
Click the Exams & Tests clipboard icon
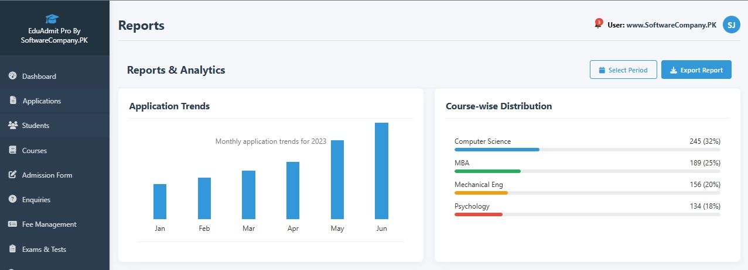[x=12, y=249]
